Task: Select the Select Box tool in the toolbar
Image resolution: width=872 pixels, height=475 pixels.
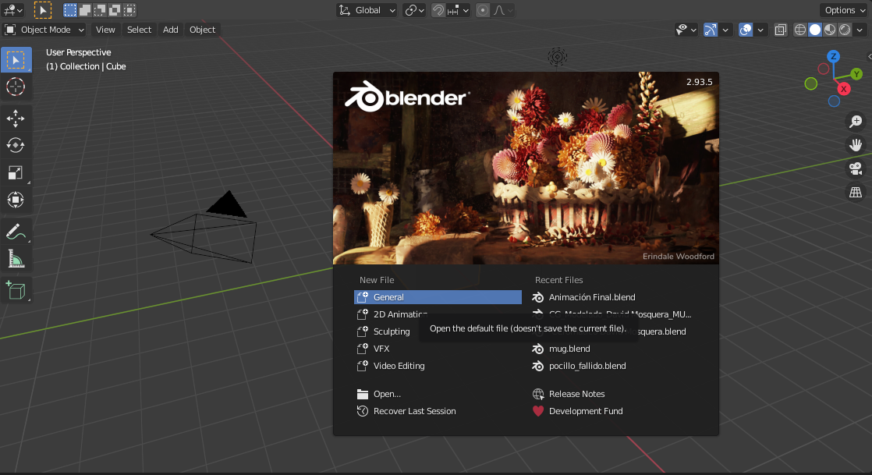Action: click(16, 59)
